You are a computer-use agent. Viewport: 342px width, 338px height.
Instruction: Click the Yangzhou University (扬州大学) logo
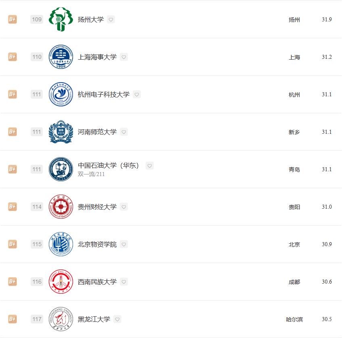(61, 19)
